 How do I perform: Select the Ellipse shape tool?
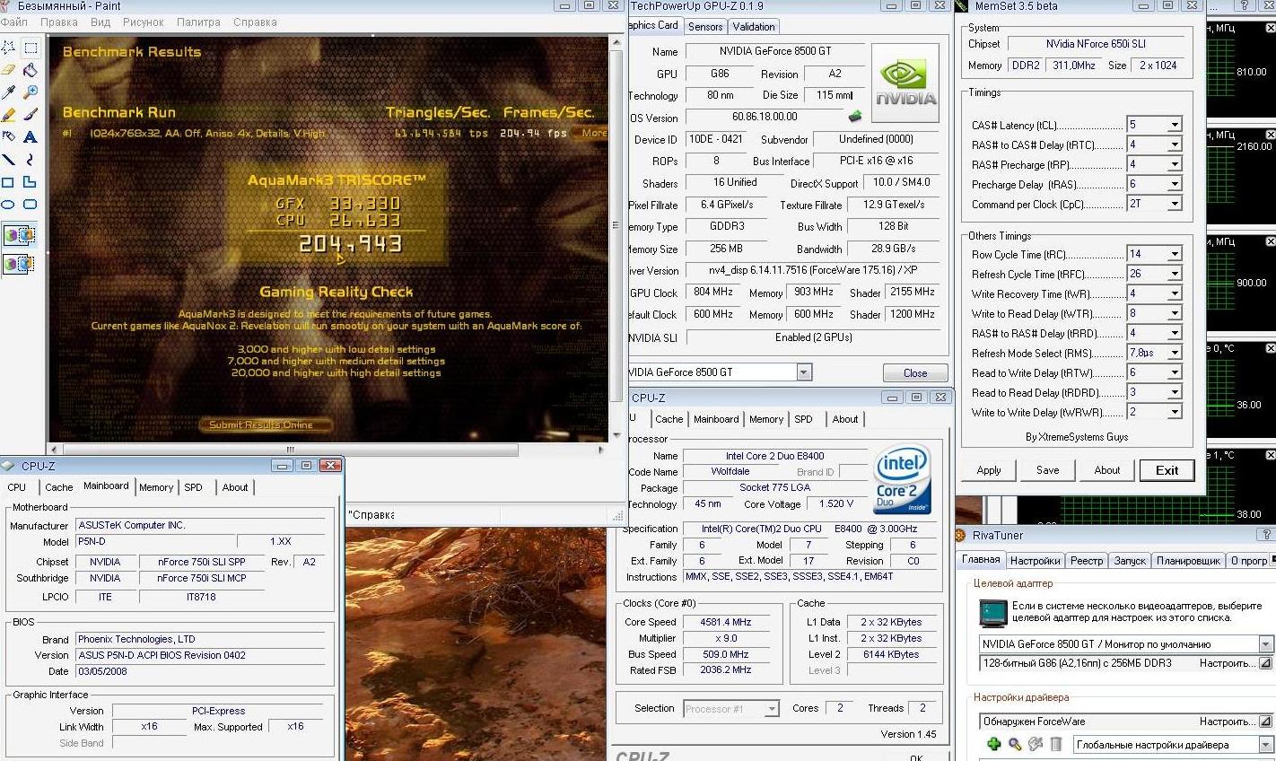coord(8,205)
